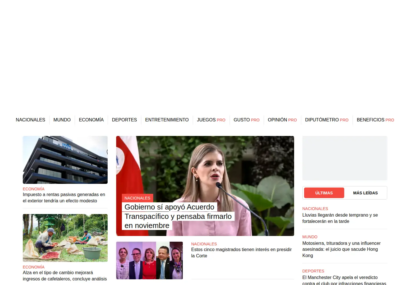Click ECONOMÍA label above rentas pasivas story
Viewport: 410px width, 285px height.
pos(34,189)
